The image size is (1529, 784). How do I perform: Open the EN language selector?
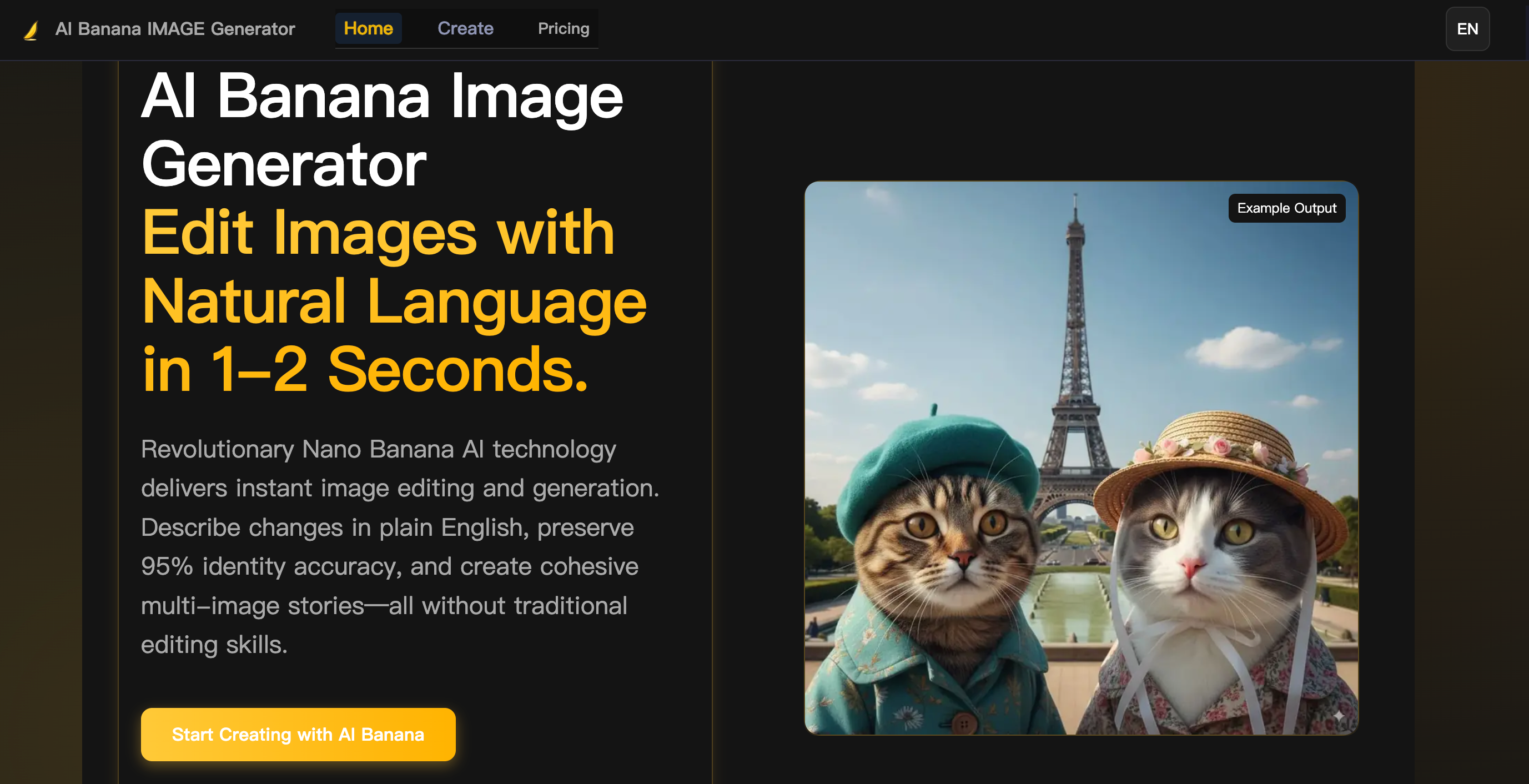click(1467, 29)
